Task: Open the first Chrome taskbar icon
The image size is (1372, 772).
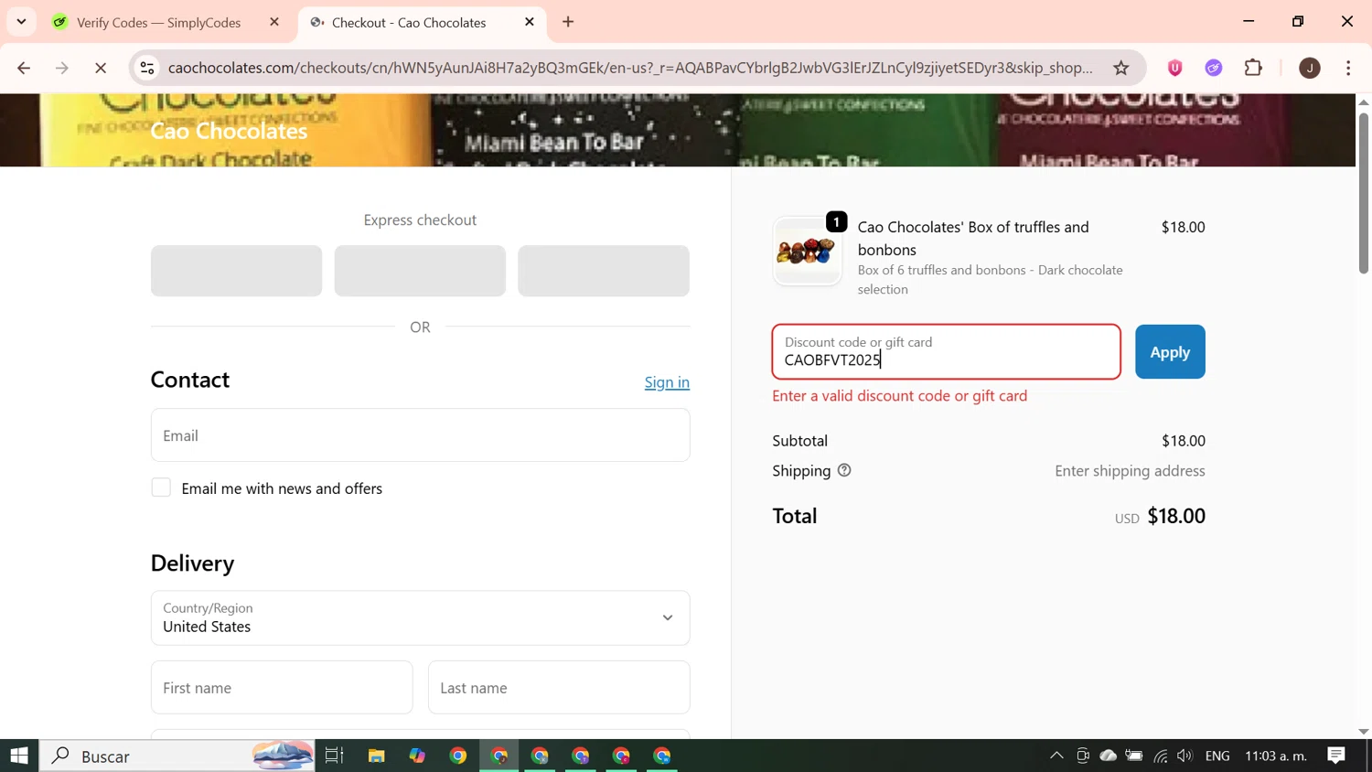Action: 458,756
